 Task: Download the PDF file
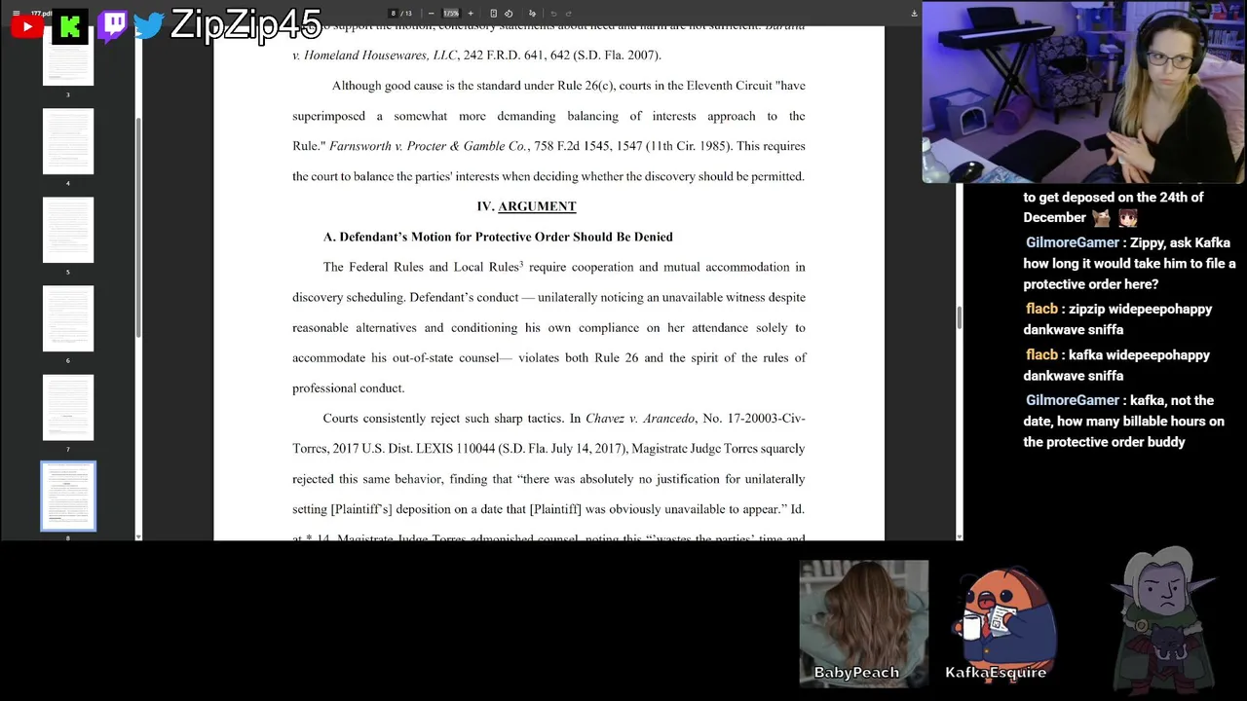click(x=914, y=14)
